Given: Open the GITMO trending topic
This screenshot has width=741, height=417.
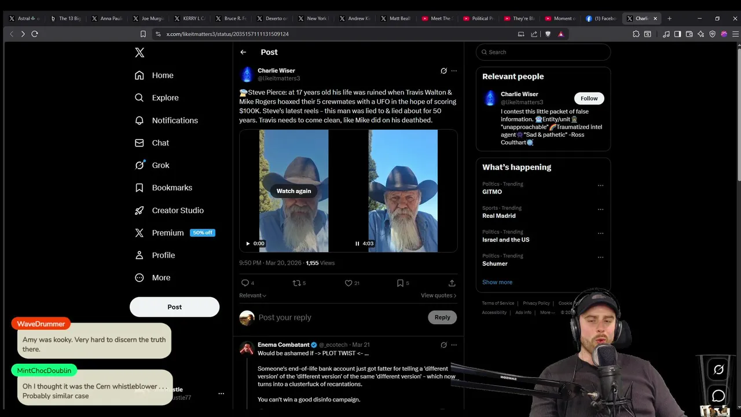Looking at the screenshot, I should (492, 192).
